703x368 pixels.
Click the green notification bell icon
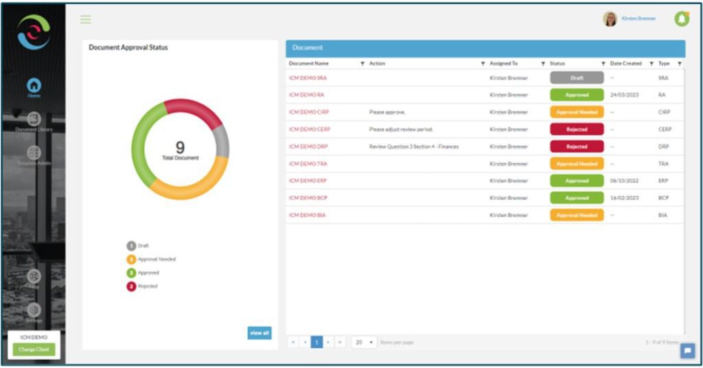[682, 19]
